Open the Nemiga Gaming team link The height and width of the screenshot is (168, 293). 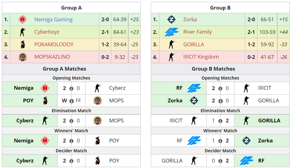(53, 19)
